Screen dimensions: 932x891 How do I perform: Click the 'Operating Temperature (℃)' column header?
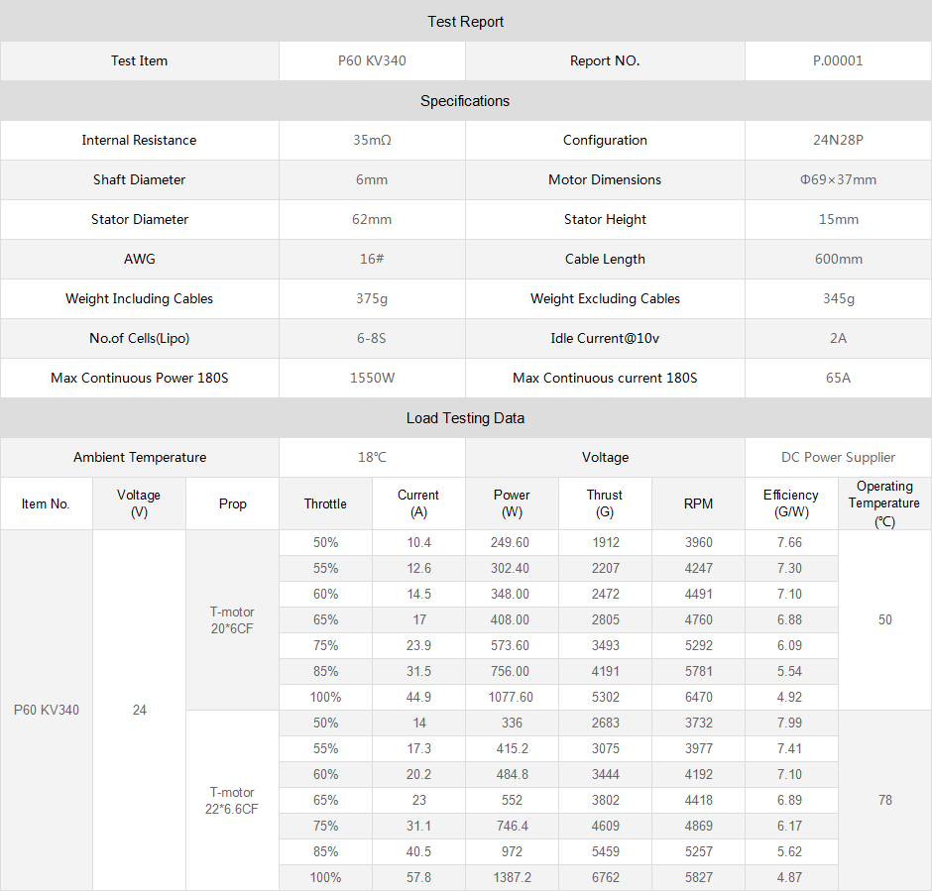click(884, 503)
